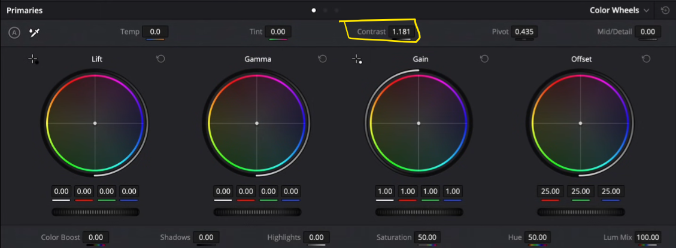This screenshot has width=676, height=248.
Task: Pick white point crosshair beside Gain wheel
Action: point(357,59)
